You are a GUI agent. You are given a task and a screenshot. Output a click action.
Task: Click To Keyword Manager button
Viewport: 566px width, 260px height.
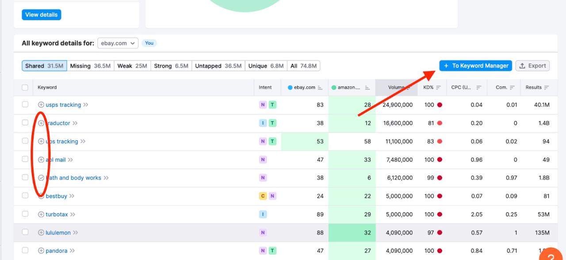(476, 65)
